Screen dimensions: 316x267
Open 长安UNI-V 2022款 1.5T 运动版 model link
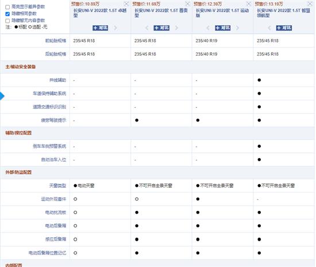coord(222,13)
